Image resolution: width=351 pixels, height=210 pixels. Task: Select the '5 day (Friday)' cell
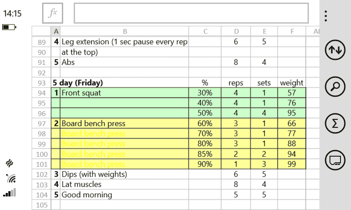77,83
